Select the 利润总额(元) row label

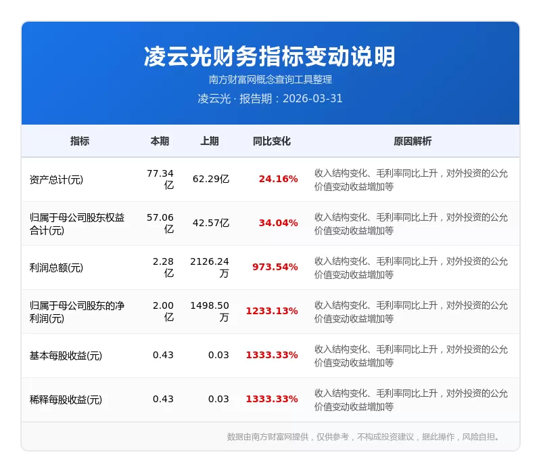pos(56,267)
